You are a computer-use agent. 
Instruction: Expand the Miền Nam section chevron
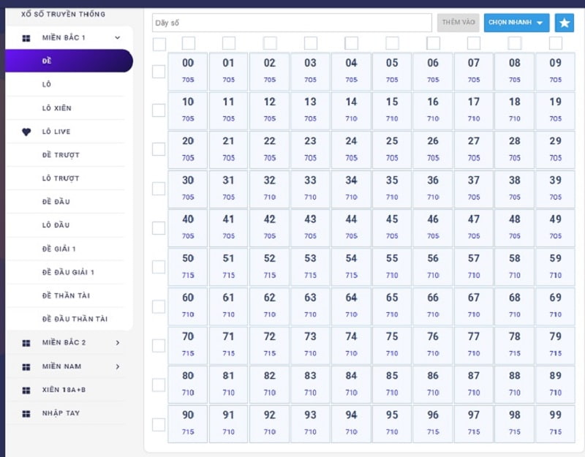click(118, 366)
